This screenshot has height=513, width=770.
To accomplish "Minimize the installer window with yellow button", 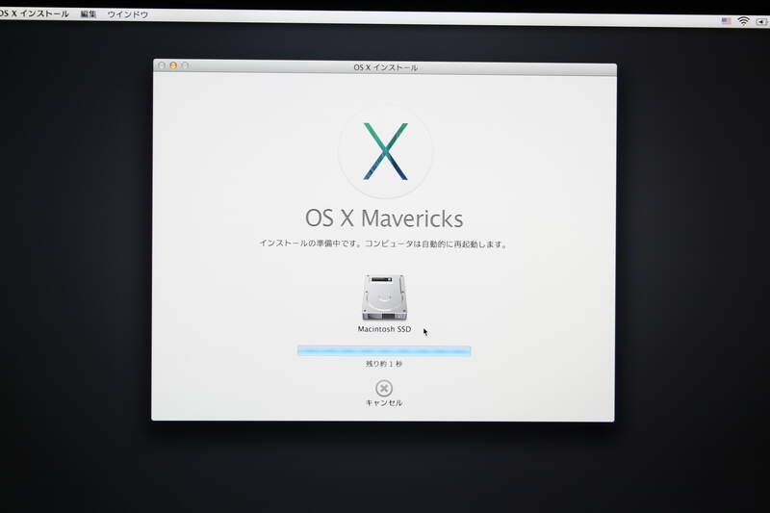I will tap(173, 66).
